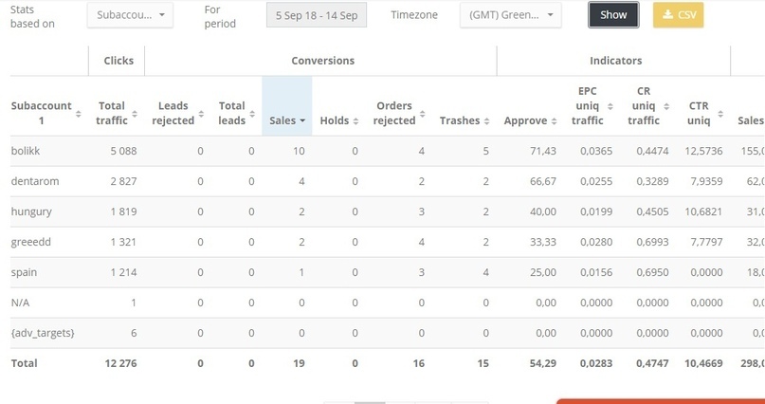Viewport: 765px width, 404px height.
Task: Open the Stats based on Subaccount dropdown
Action: 130,15
